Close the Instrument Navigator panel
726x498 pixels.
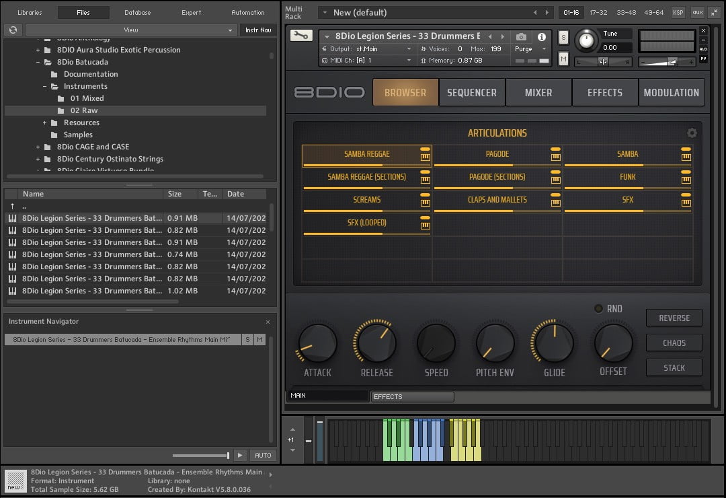(268, 322)
